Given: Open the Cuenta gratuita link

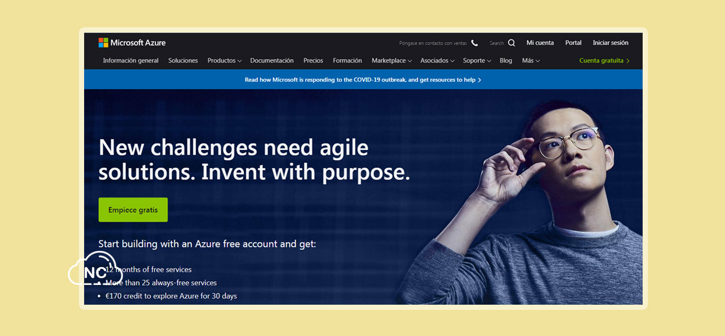Looking at the screenshot, I should pos(604,60).
